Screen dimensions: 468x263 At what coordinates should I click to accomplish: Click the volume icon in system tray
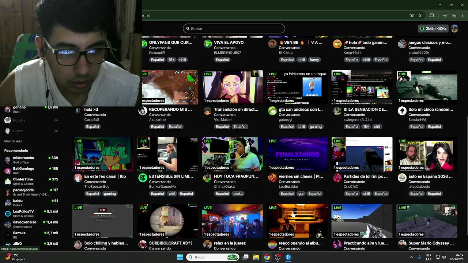[444, 257]
